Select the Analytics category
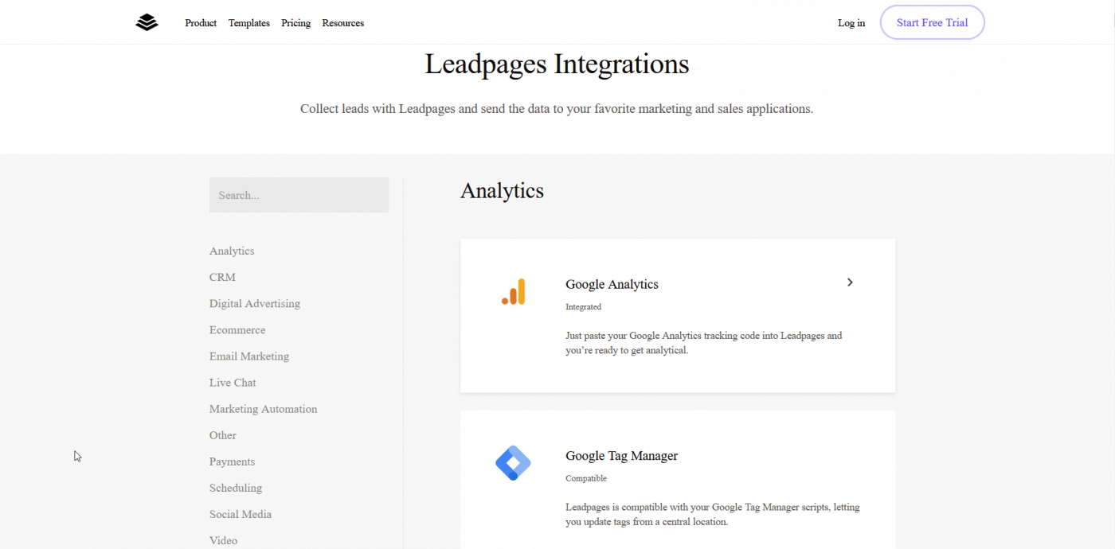 (x=232, y=251)
